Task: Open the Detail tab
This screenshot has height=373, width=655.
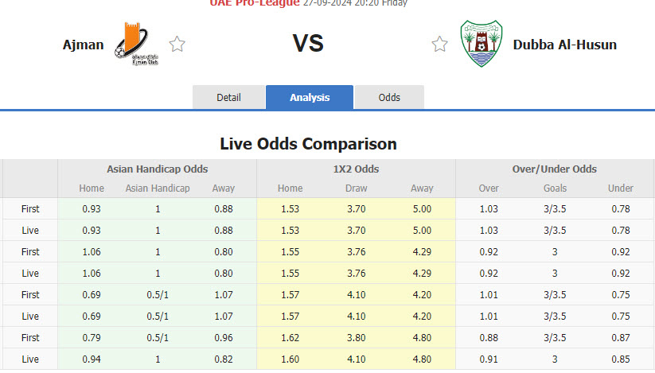Action: pyautogui.click(x=228, y=98)
